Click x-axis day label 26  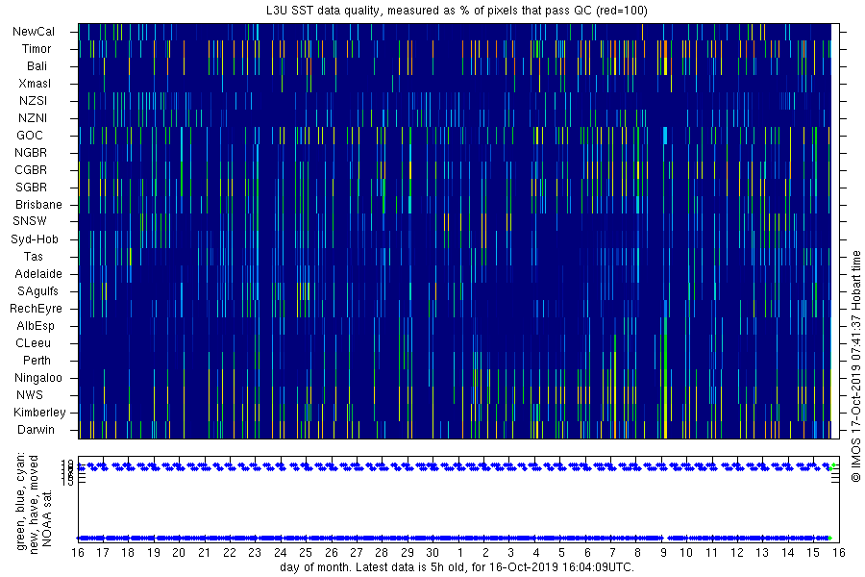tap(331, 553)
